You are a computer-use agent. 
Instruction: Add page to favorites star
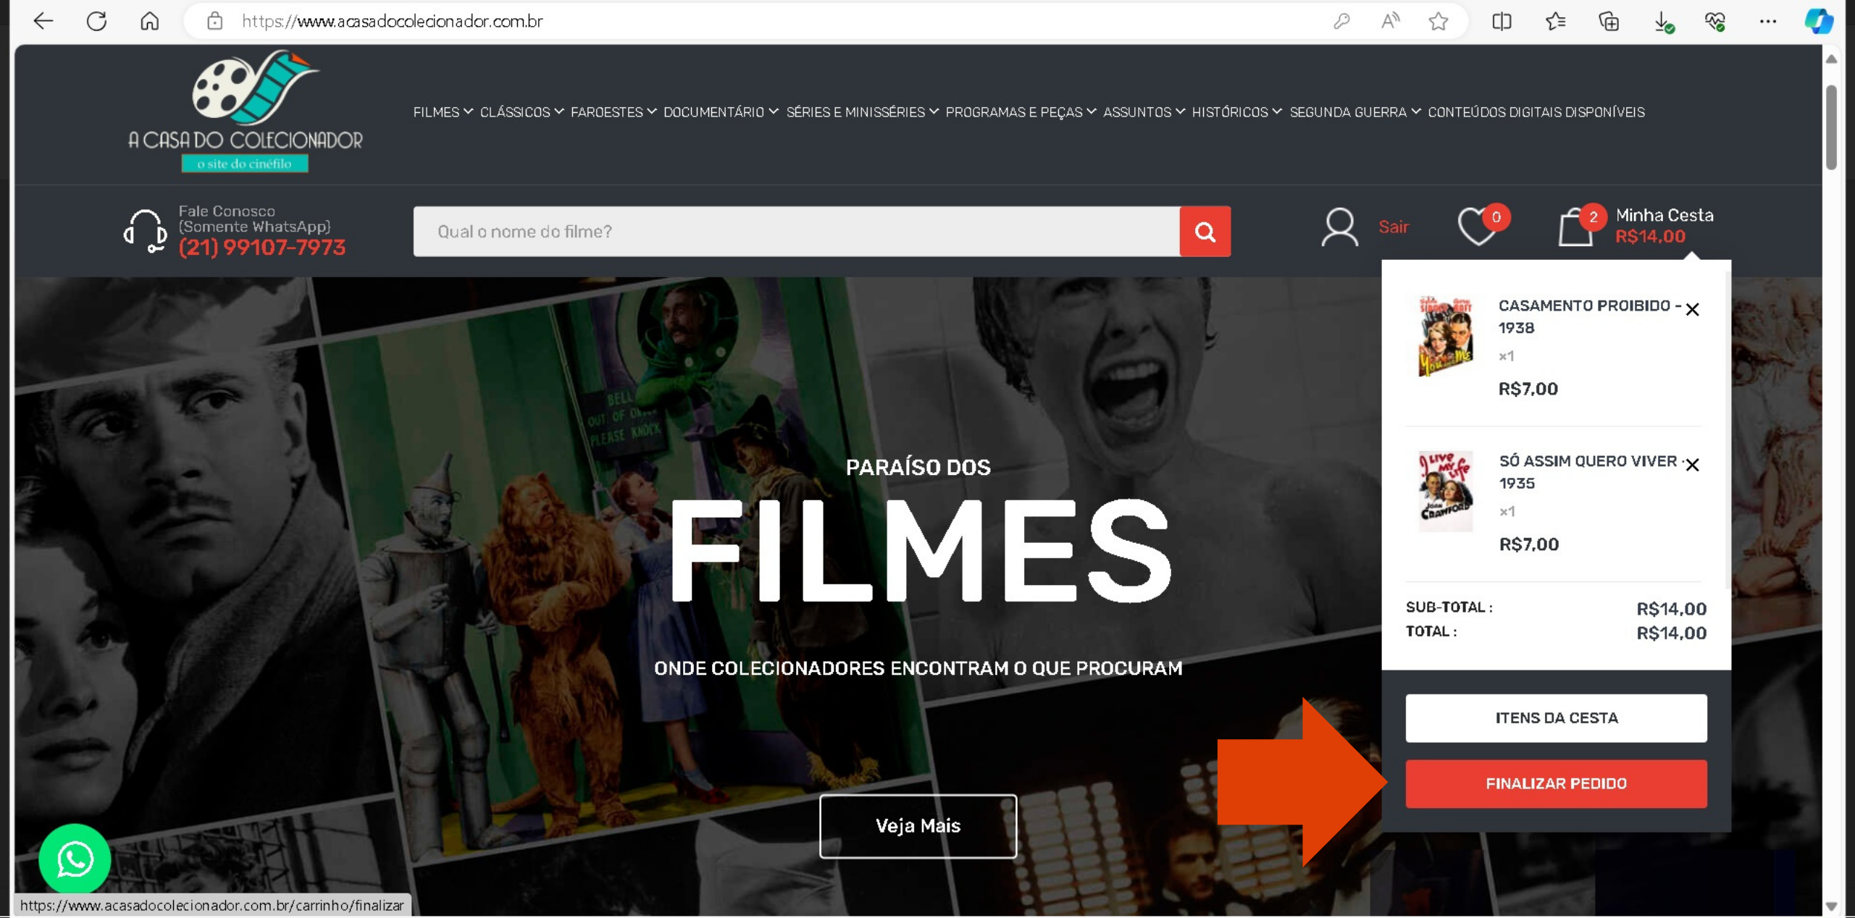1439,21
